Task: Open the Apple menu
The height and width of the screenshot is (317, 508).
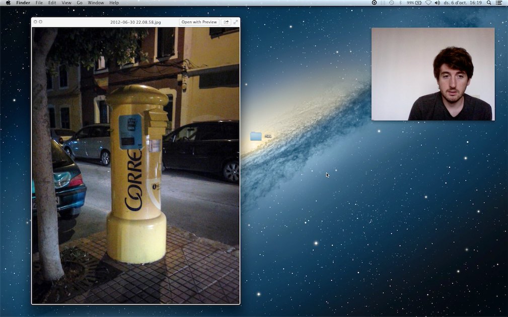Action: tap(8, 3)
